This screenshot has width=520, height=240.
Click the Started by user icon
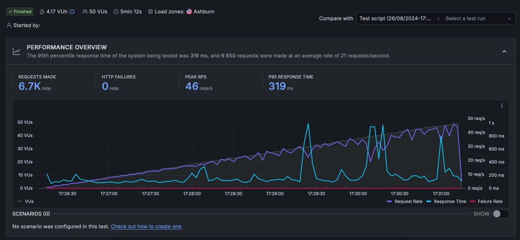[9, 25]
